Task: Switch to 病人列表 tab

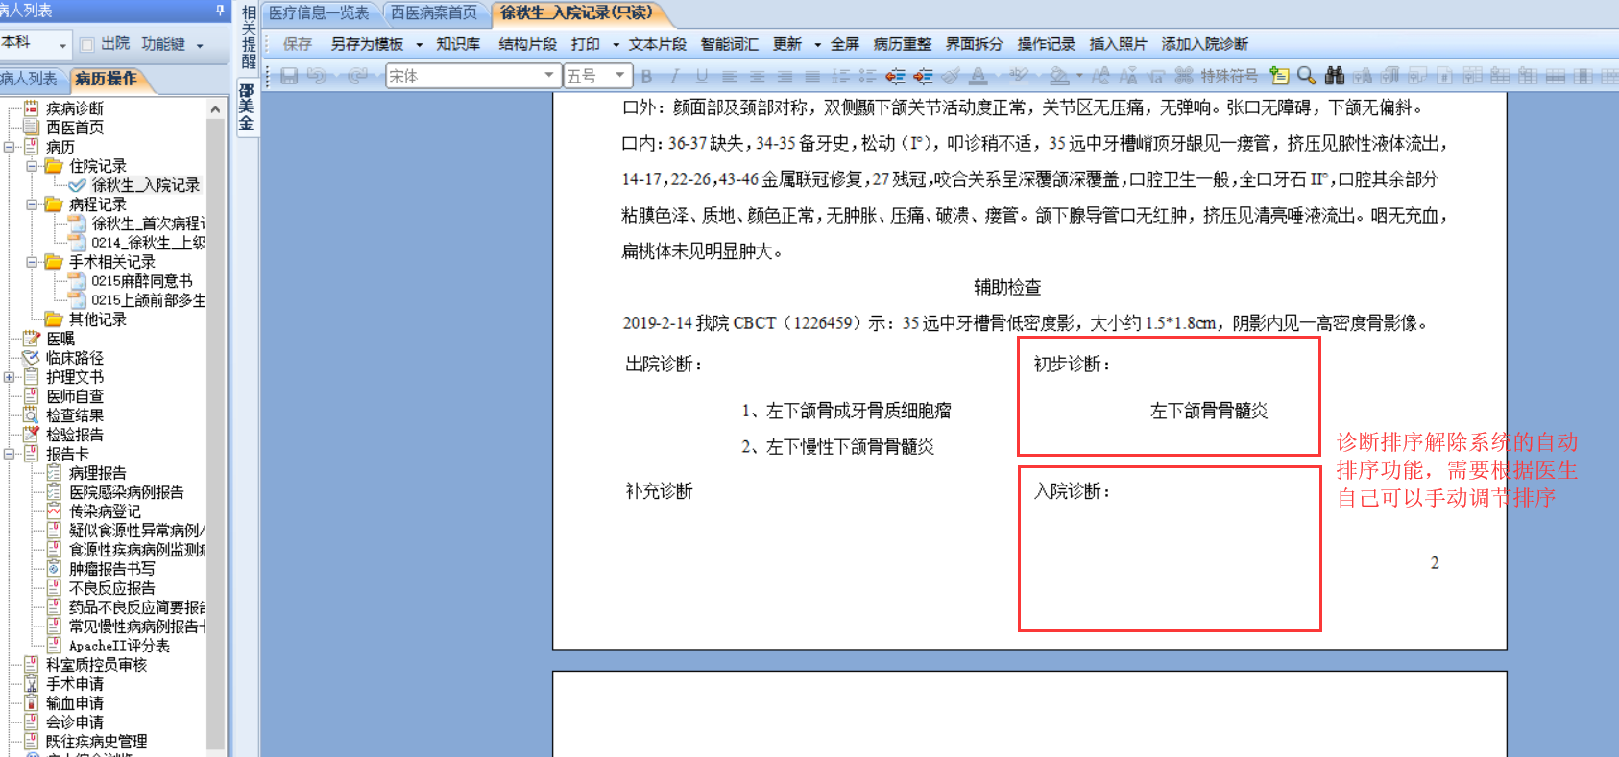Action: [31, 79]
